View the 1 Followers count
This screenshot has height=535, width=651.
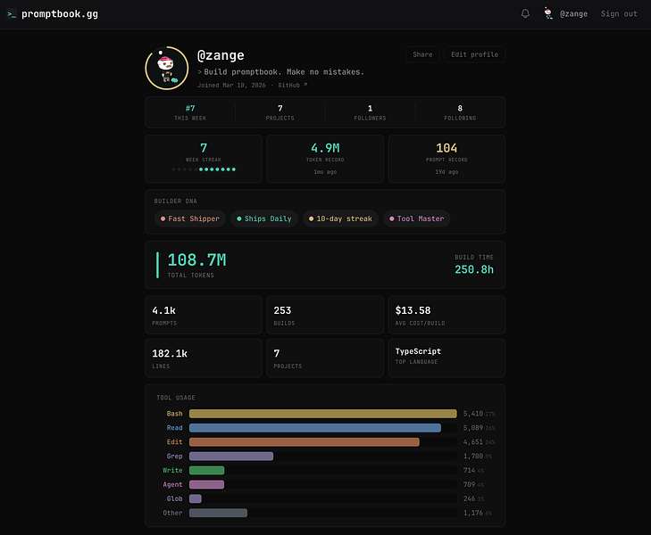[x=370, y=112]
